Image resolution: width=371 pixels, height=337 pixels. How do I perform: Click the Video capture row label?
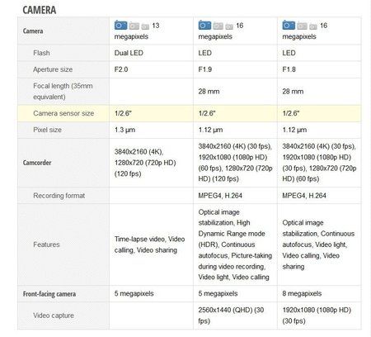point(54,316)
